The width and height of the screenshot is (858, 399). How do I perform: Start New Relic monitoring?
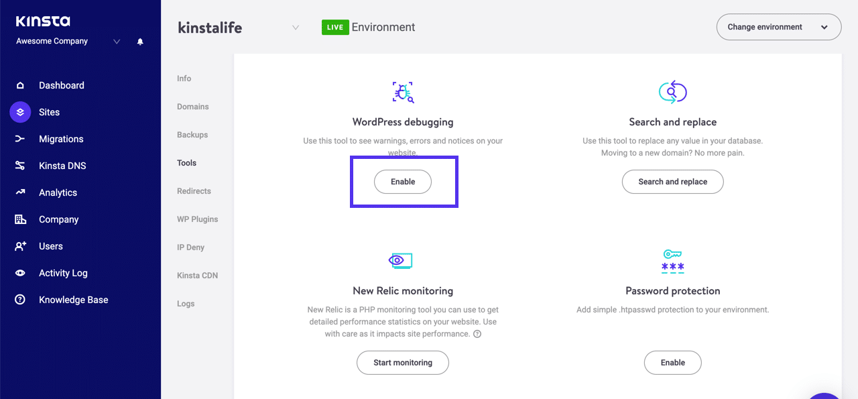[402, 362]
